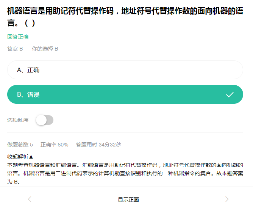Click the 做题总数 5 statistic
This screenshot has height=208, width=253.
[20, 145]
